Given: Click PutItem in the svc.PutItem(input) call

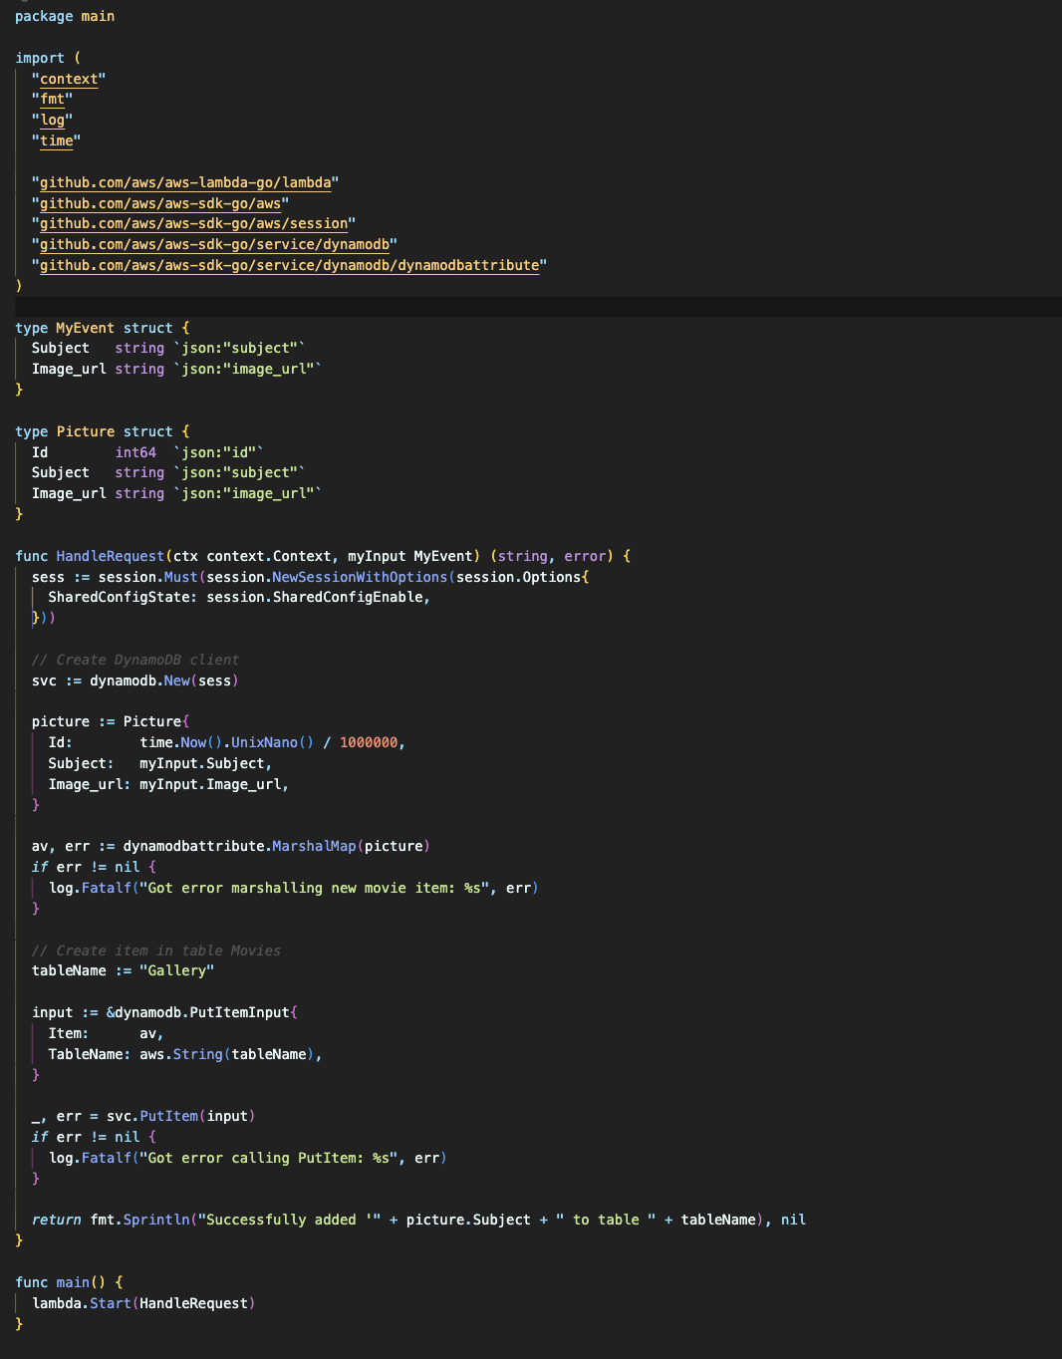Looking at the screenshot, I should (168, 1117).
